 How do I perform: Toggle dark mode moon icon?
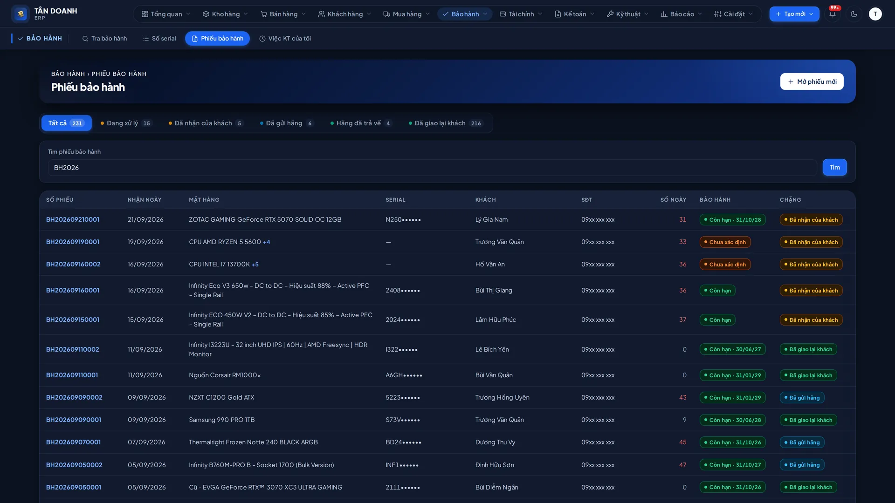click(854, 14)
